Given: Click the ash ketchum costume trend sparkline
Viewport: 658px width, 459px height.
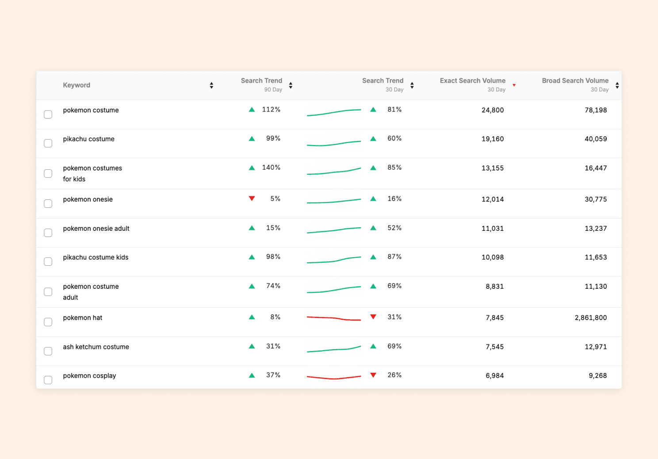Looking at the screenshot, I should click(334, 349).
